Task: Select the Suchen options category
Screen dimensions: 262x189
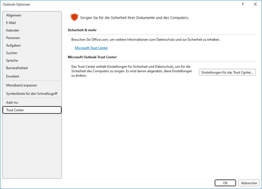Action: pos(12,53)
